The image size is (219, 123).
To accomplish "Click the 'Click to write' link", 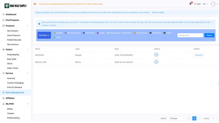I will click(x=158, y=12).
